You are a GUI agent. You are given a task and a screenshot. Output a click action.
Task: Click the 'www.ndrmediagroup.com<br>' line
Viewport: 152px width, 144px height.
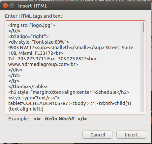tap(43, 64)
